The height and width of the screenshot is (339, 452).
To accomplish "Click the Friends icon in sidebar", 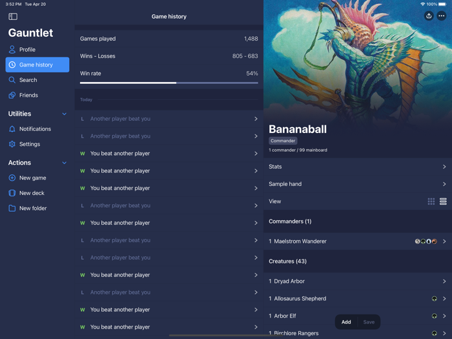I will pos(12,95).
